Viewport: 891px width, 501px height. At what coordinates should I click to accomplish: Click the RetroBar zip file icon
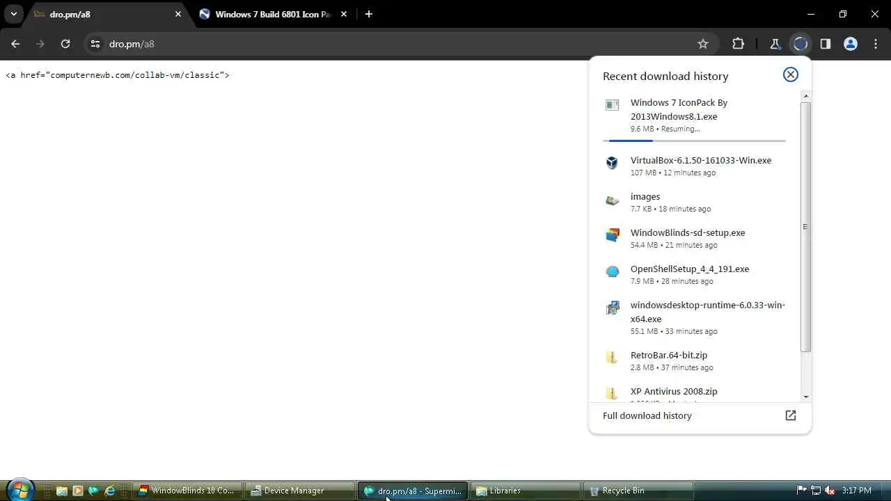coord(612,358)
